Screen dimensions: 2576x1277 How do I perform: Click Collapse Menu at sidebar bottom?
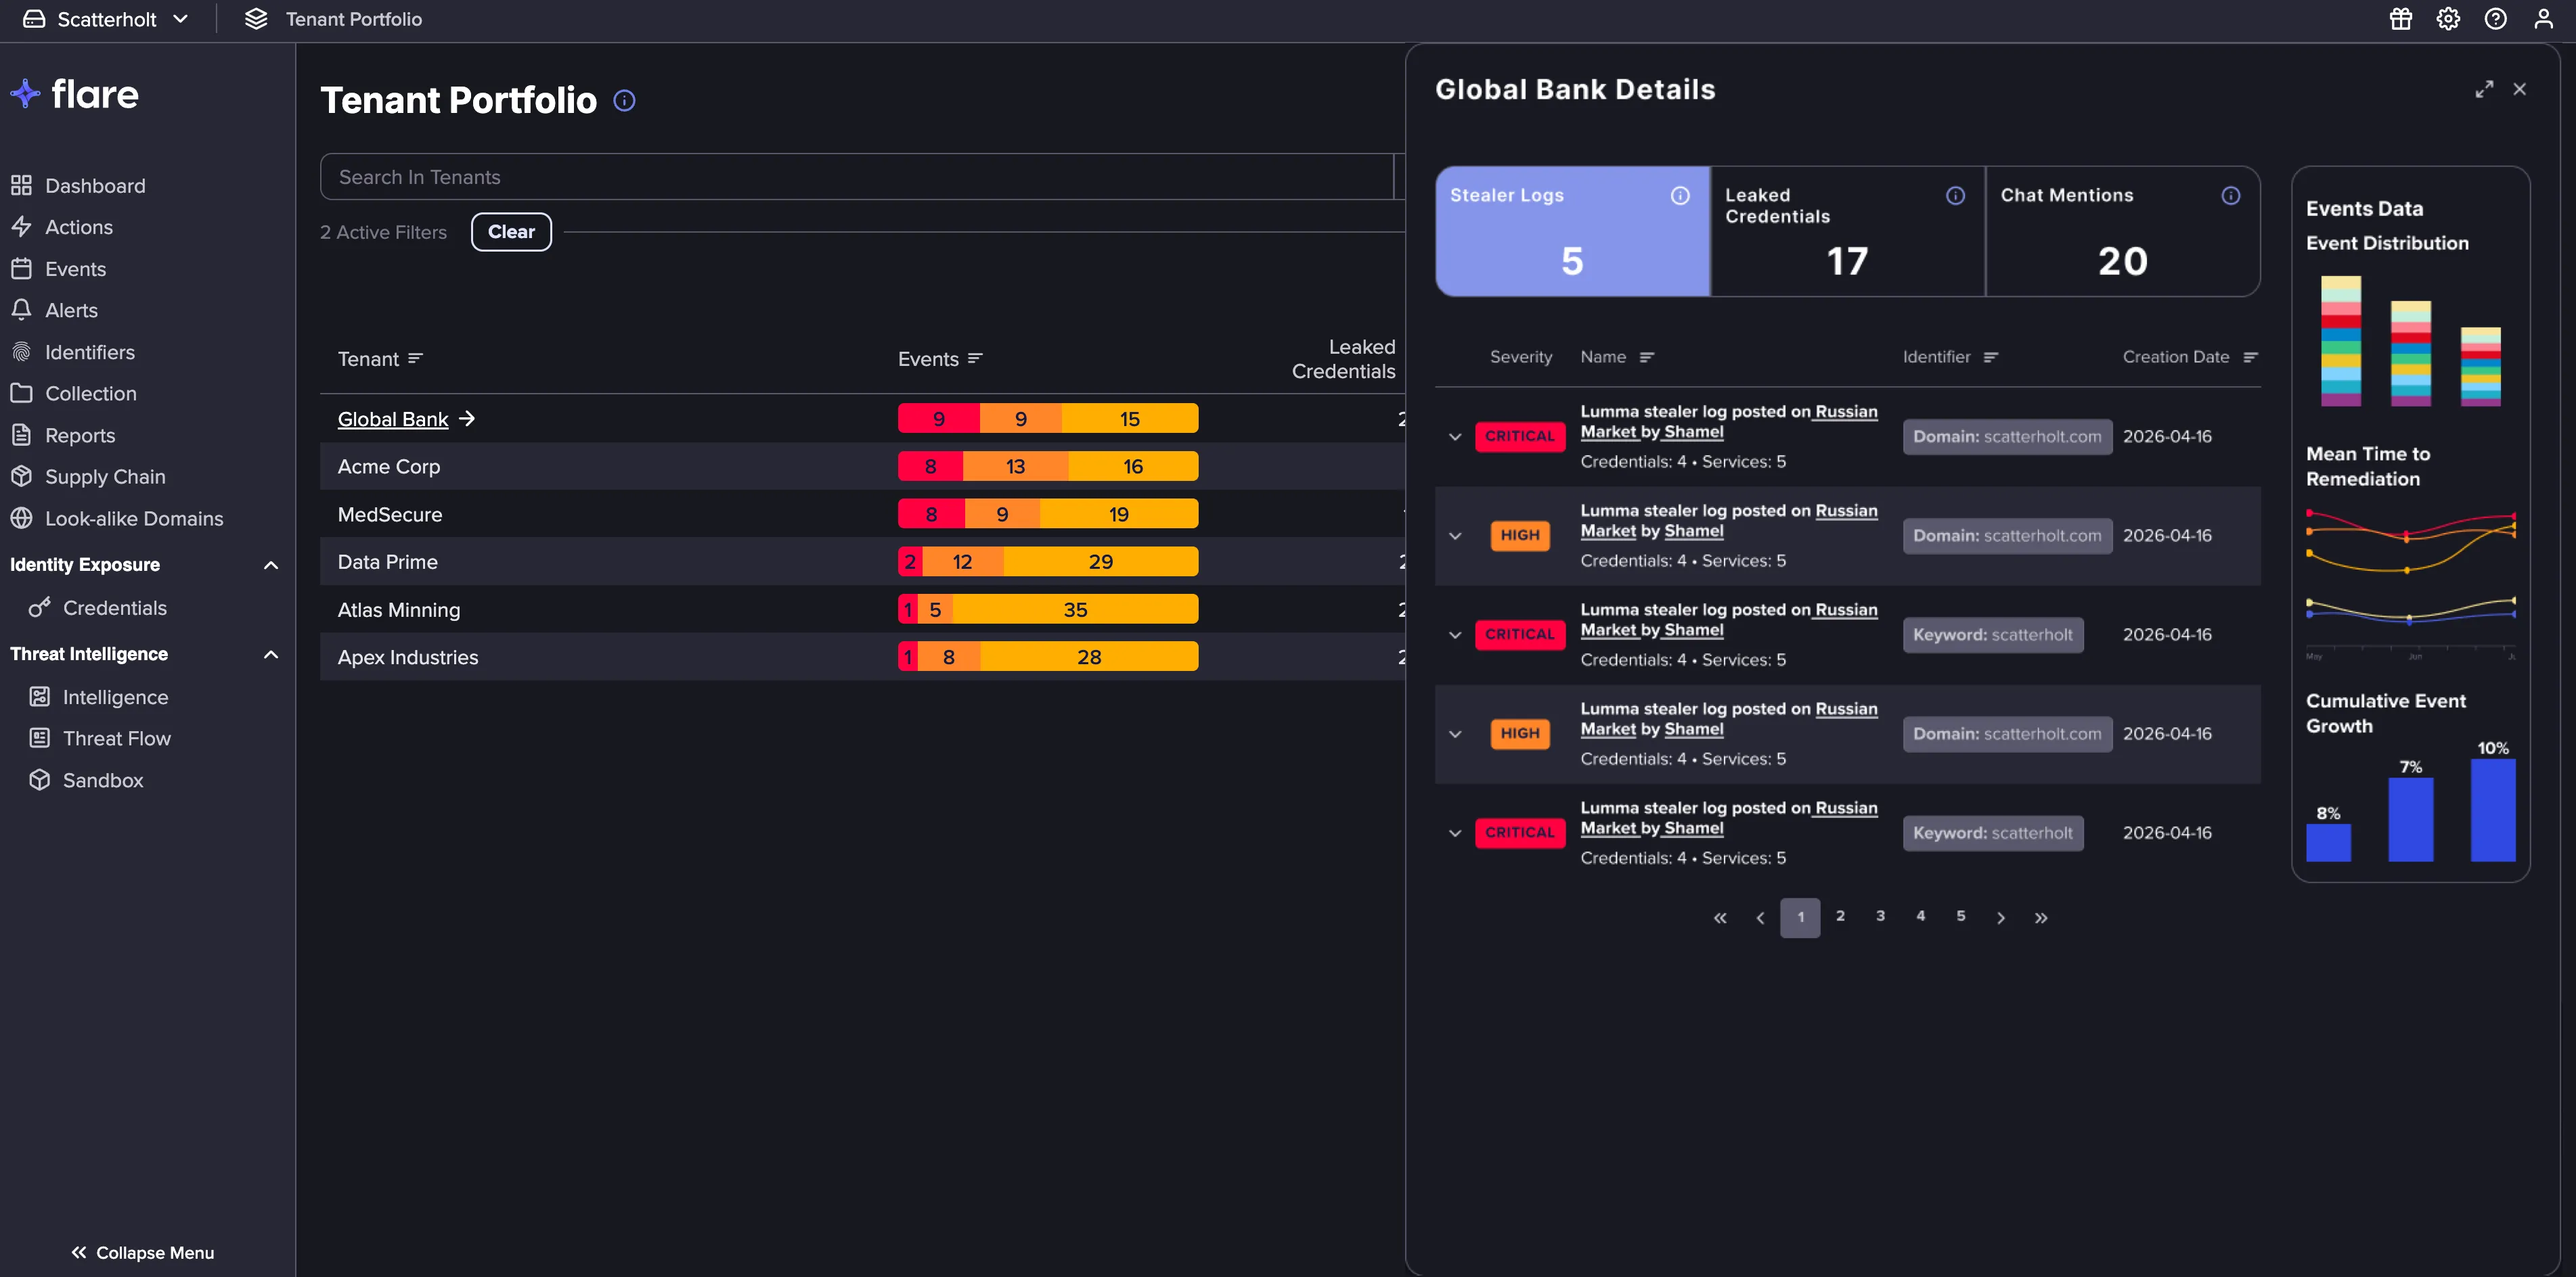[x=142, y=1252]
